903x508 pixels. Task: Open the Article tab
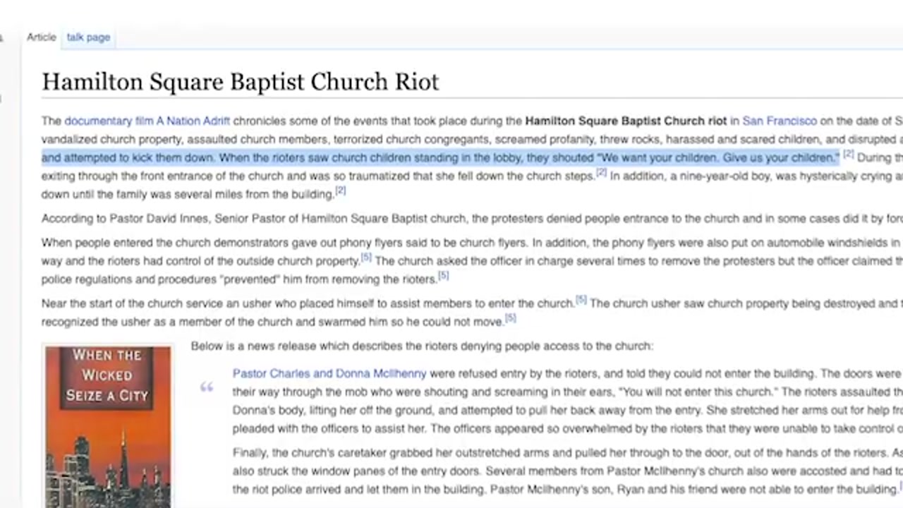(x=41, y=37)
